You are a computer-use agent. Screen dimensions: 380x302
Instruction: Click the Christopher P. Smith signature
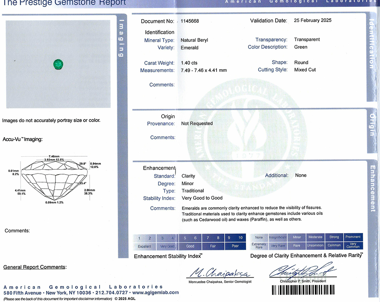(303, 270)
